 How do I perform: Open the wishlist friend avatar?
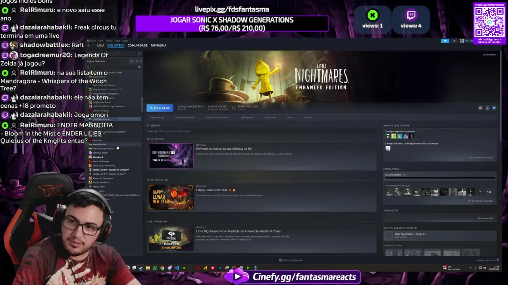tap(388, 148)
